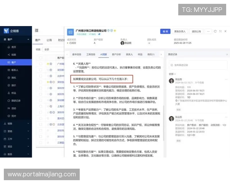
Task: Switch to the 客户 list tab
Action: tap(38, 40)
